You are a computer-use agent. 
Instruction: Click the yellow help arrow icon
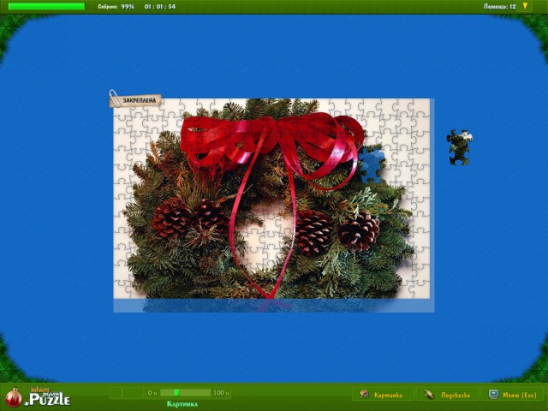pos(525,6)
